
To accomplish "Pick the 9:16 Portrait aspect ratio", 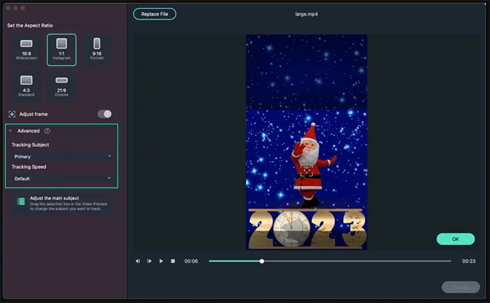I will coord(97,50).
